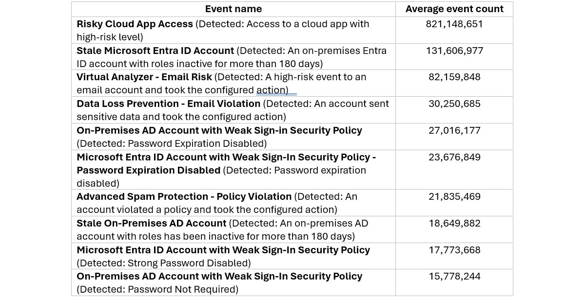
Task: Click the 27,016,177 count cell
Action: [454, 130]
